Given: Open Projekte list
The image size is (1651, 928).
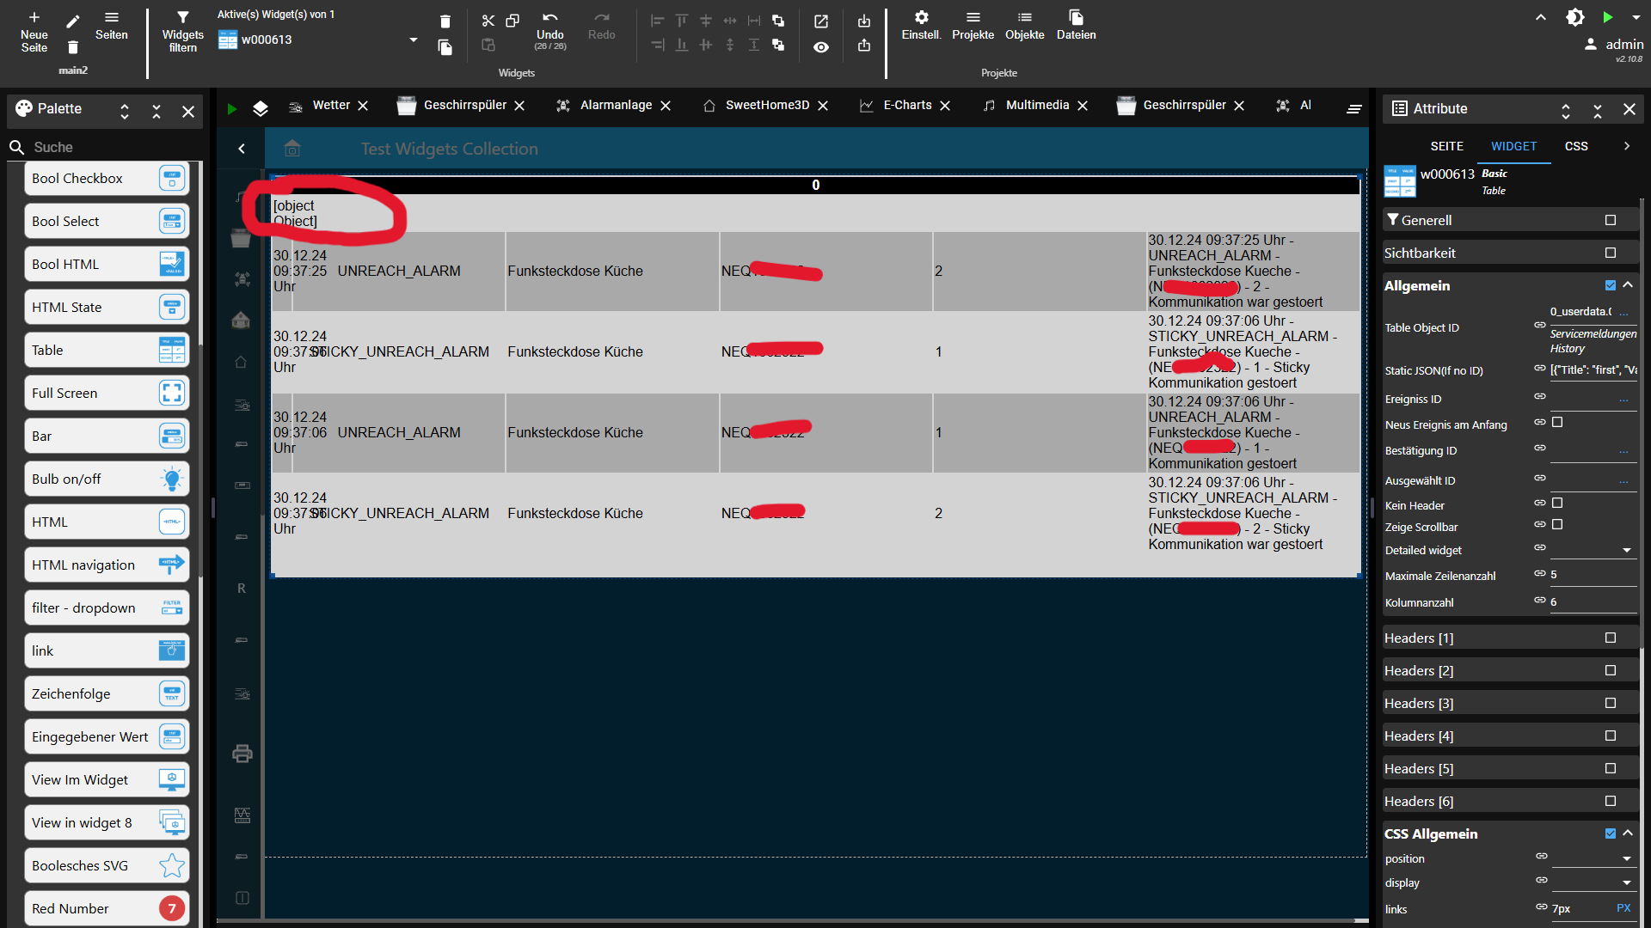Looking at the screenshot, I should (x=973, y=26).
